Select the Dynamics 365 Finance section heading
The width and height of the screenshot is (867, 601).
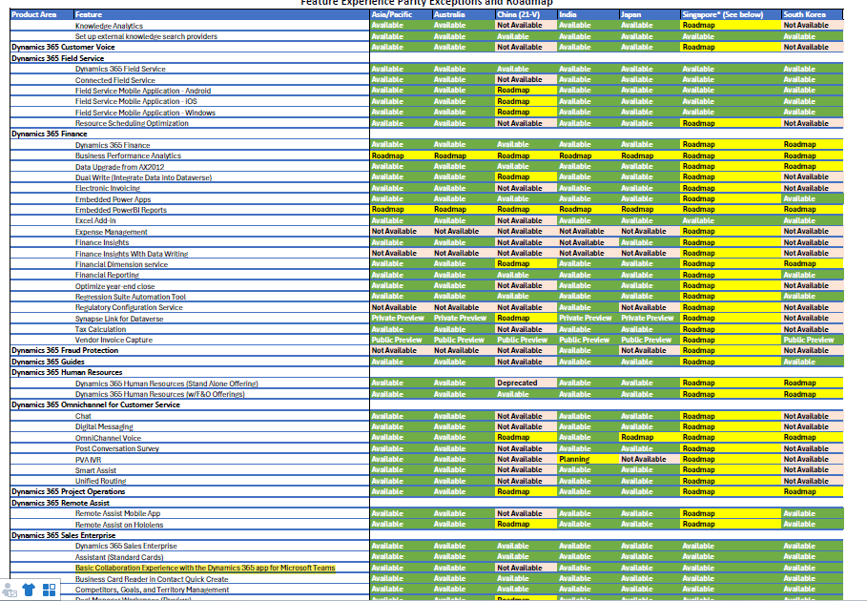pyautogui.click(x=50, y=134)
